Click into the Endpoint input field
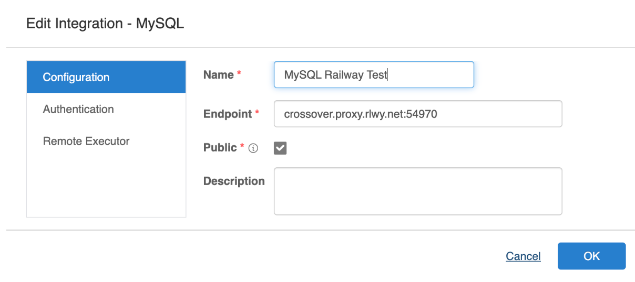The image size is (635, 282). [418, 114]
